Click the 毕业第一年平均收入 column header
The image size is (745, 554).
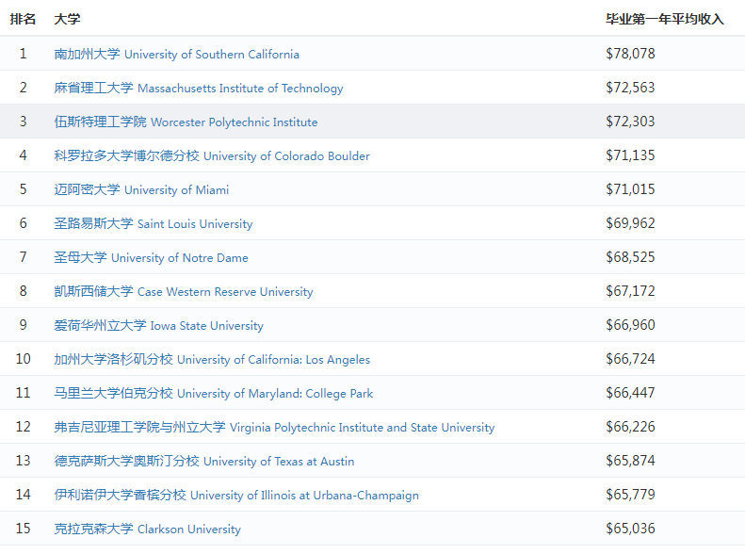point(664,19)
